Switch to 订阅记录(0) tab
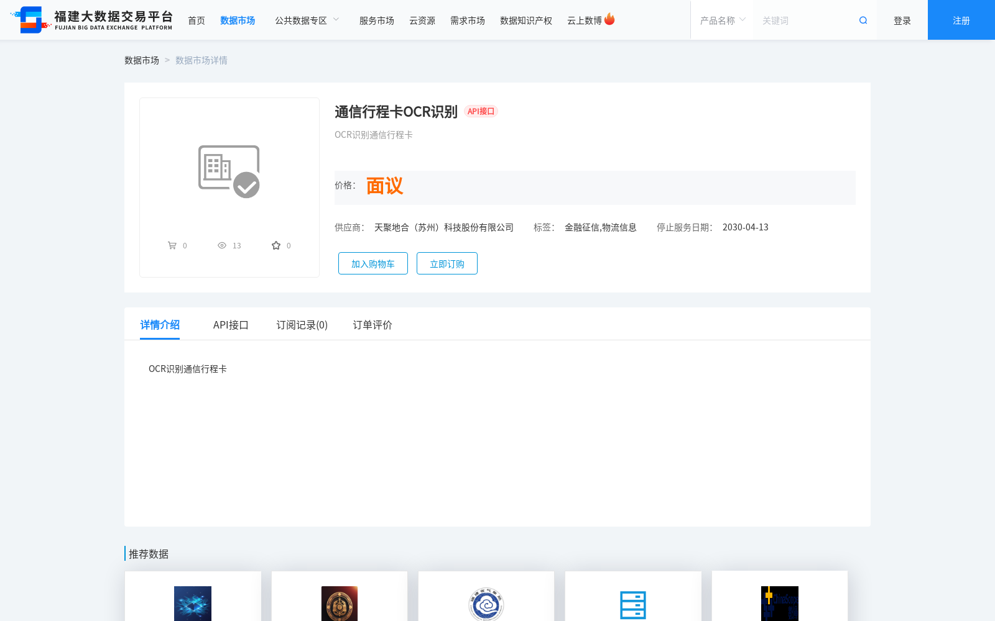Image resolution: width=995 pixels, height=621 pixels. (302, 325)
